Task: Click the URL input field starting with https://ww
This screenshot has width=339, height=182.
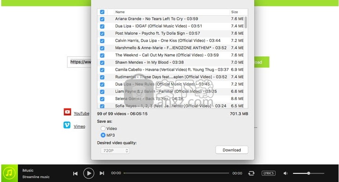Action: pos(79,62)
